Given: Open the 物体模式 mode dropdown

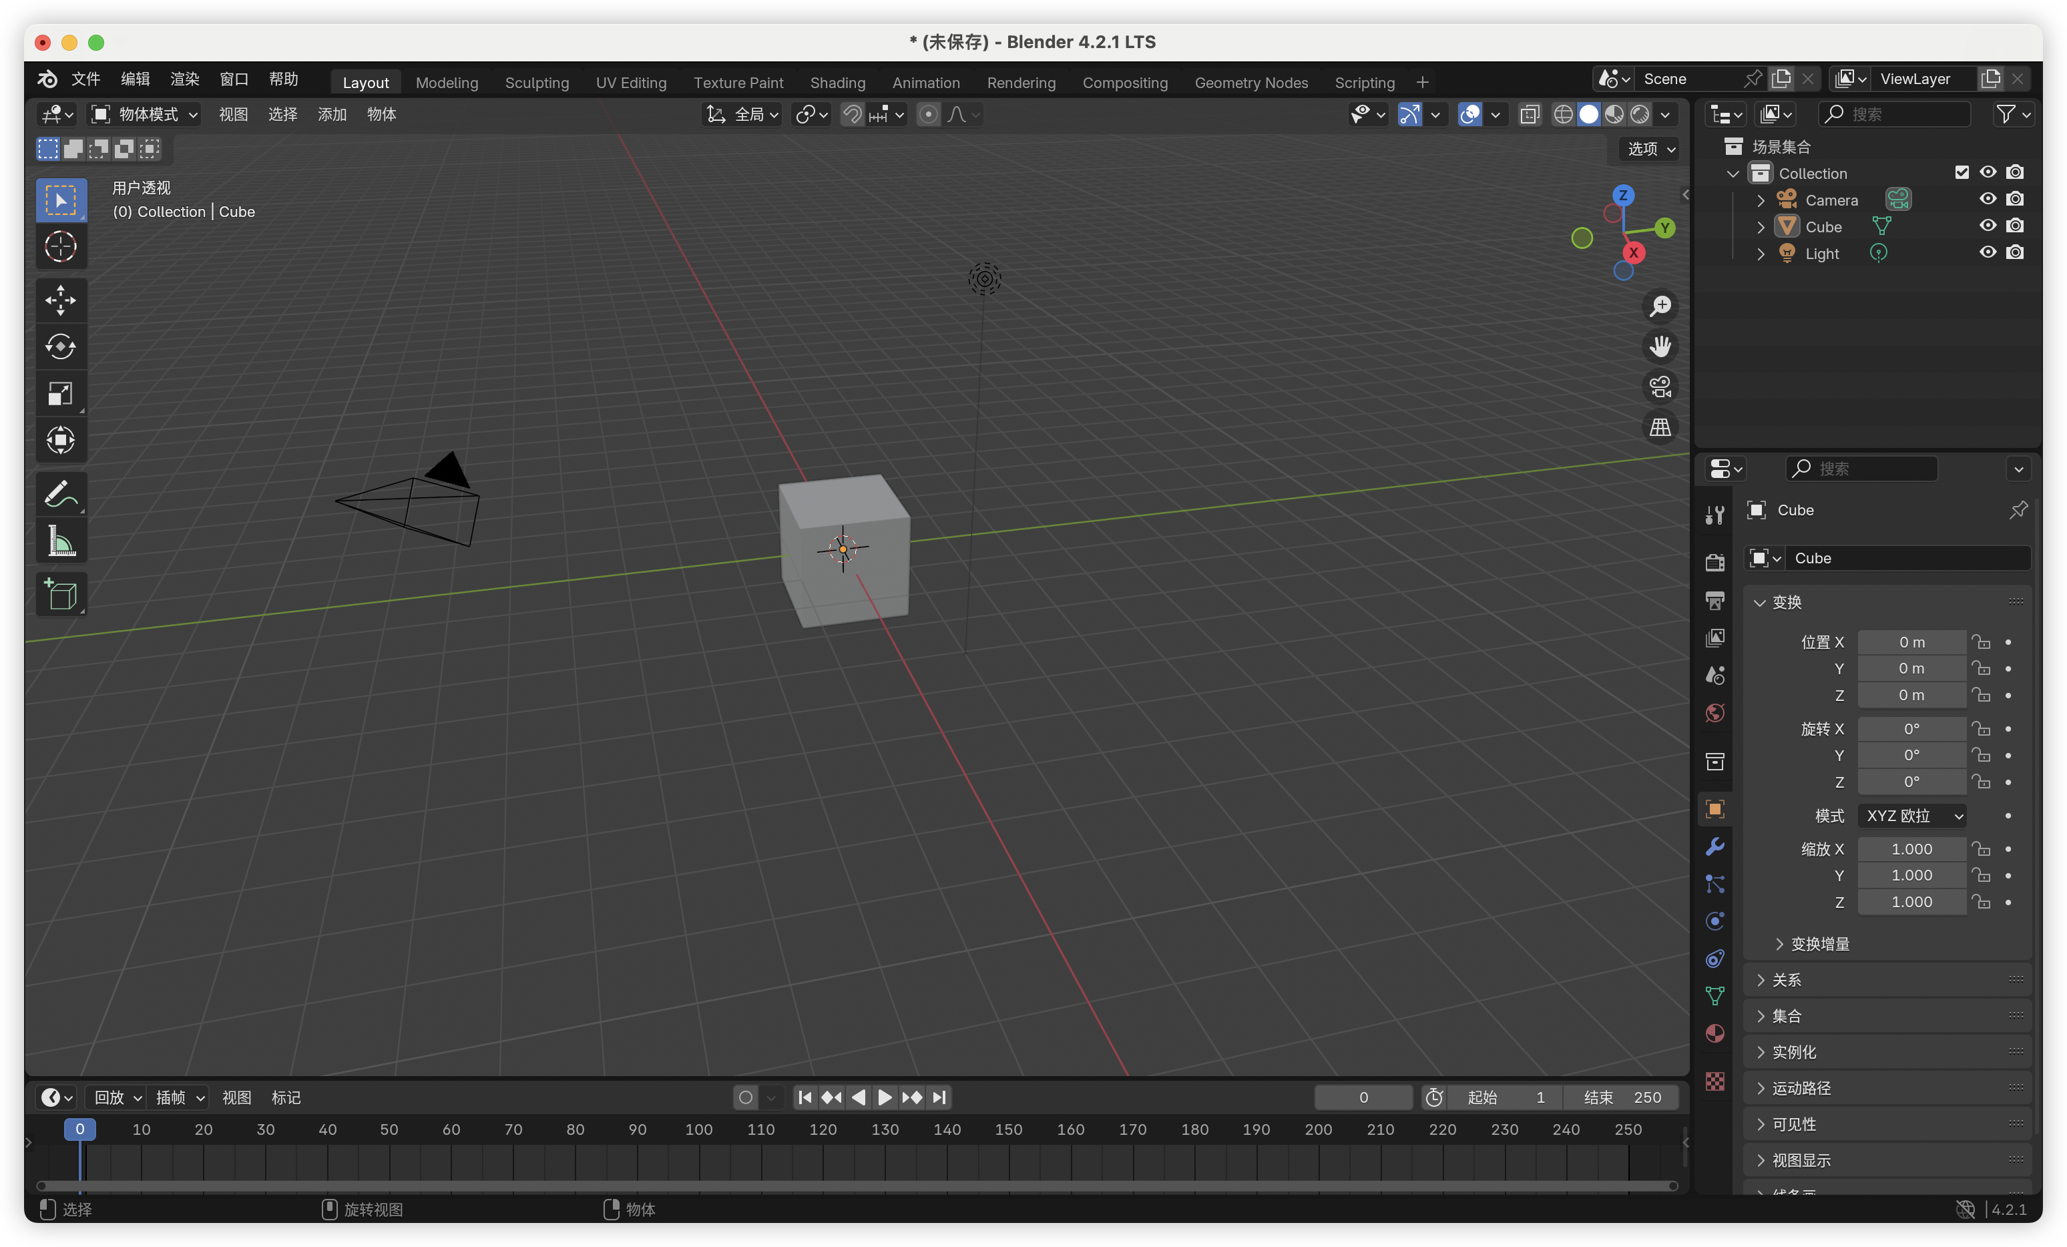Looking at the screenshot, I should click(x=144, y=114).
